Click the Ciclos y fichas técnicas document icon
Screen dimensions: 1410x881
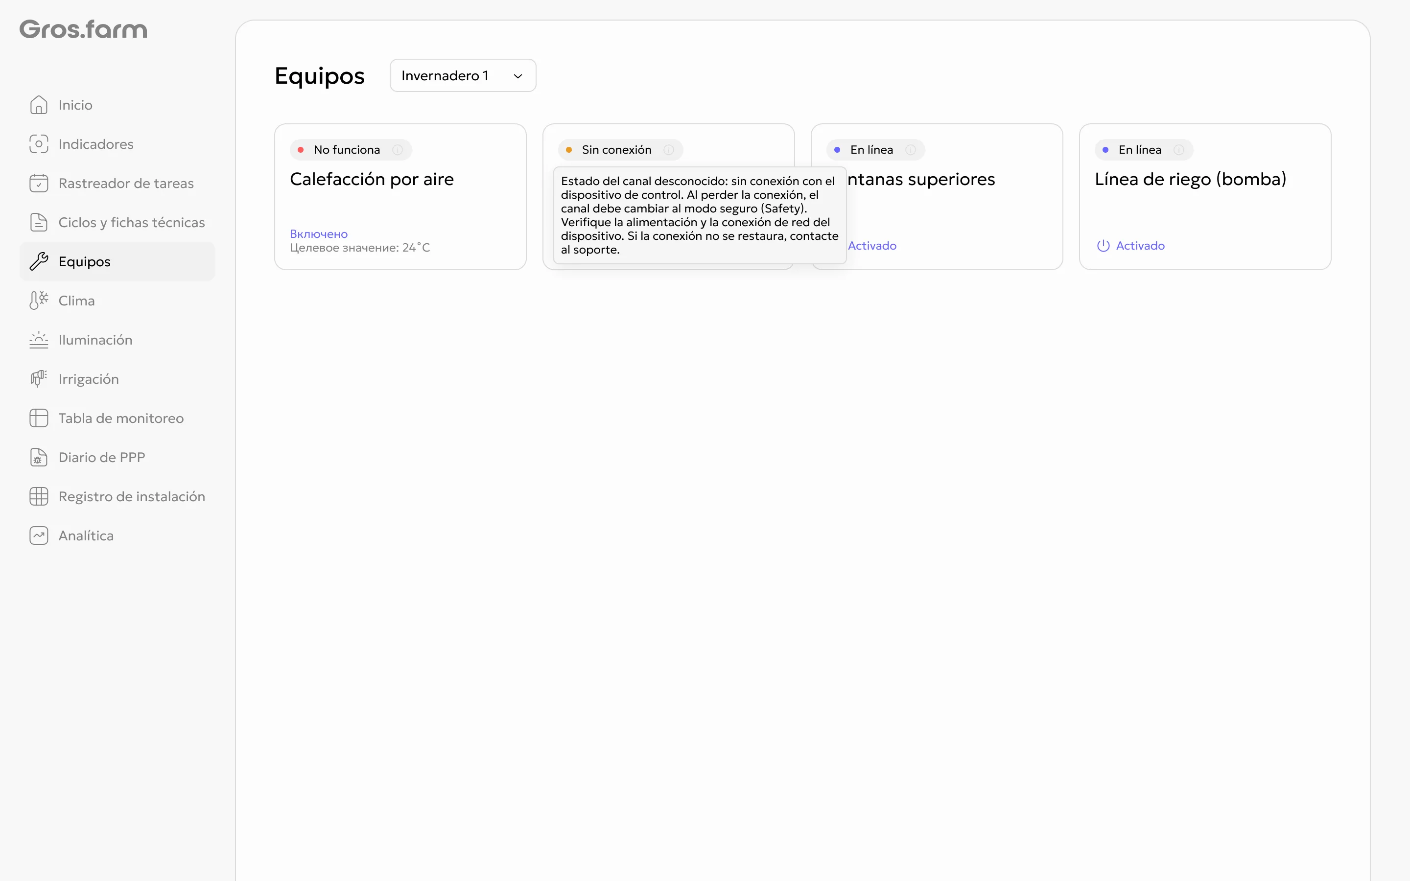click(x=39, y=222)
